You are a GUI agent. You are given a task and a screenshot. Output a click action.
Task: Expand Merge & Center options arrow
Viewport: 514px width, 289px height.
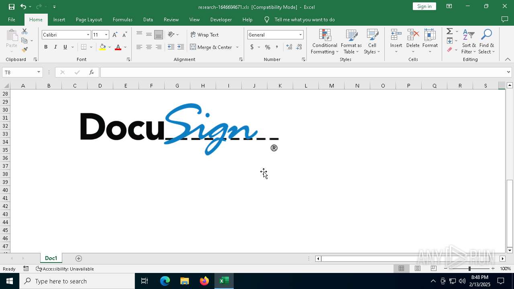[237, 47]
